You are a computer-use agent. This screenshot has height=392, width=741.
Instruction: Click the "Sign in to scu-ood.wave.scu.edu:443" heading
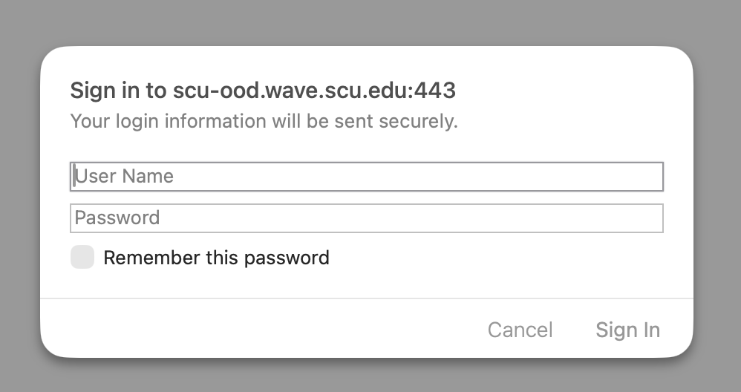pyautogui.click(x=262, y=91)
